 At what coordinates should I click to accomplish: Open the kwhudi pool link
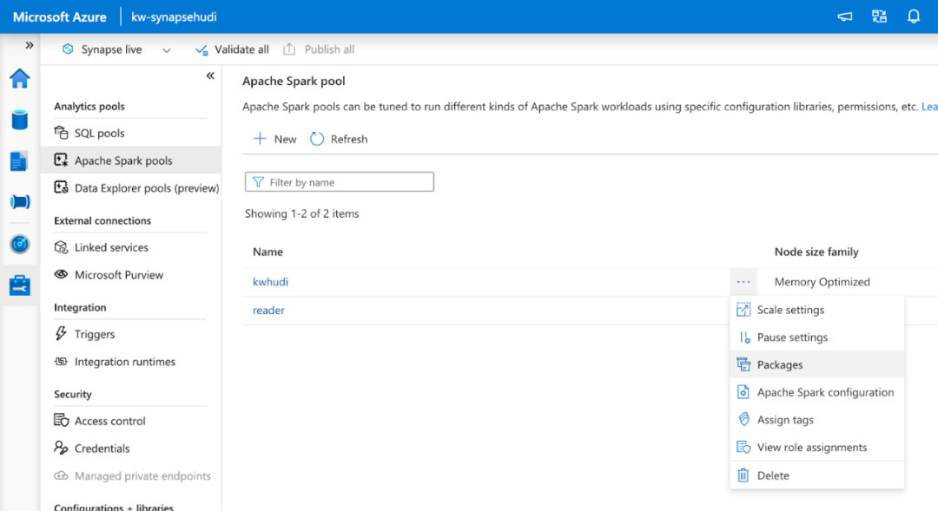pyautogui.click(x=270, y=281)
